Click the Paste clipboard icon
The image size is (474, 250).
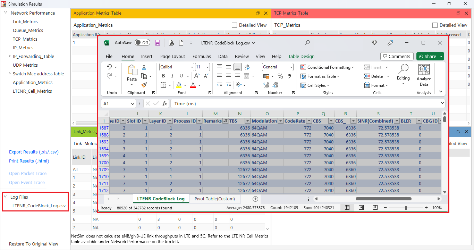point(132,70)
